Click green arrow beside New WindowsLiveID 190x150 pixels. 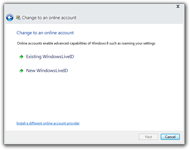tap(21, 71)
